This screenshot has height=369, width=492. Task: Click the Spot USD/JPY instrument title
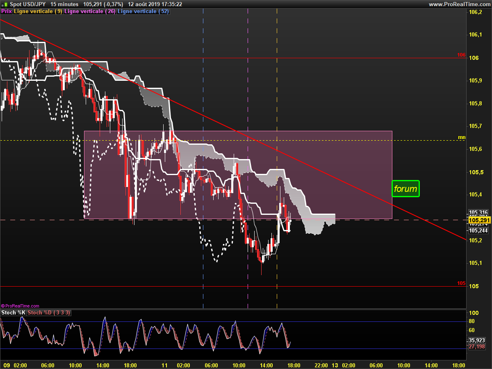[28, 4]
